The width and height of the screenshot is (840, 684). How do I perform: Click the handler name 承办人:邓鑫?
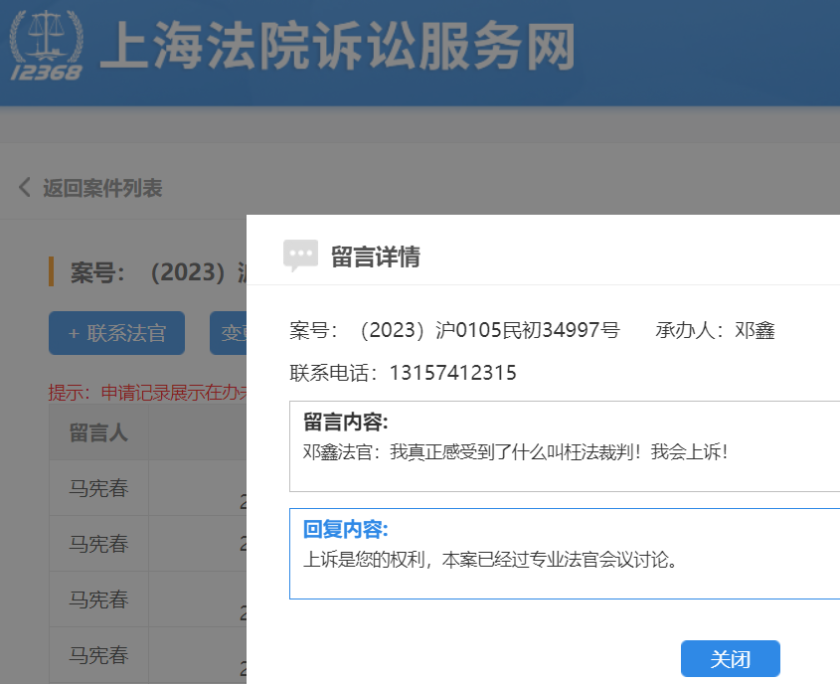(x=715, y=331)
